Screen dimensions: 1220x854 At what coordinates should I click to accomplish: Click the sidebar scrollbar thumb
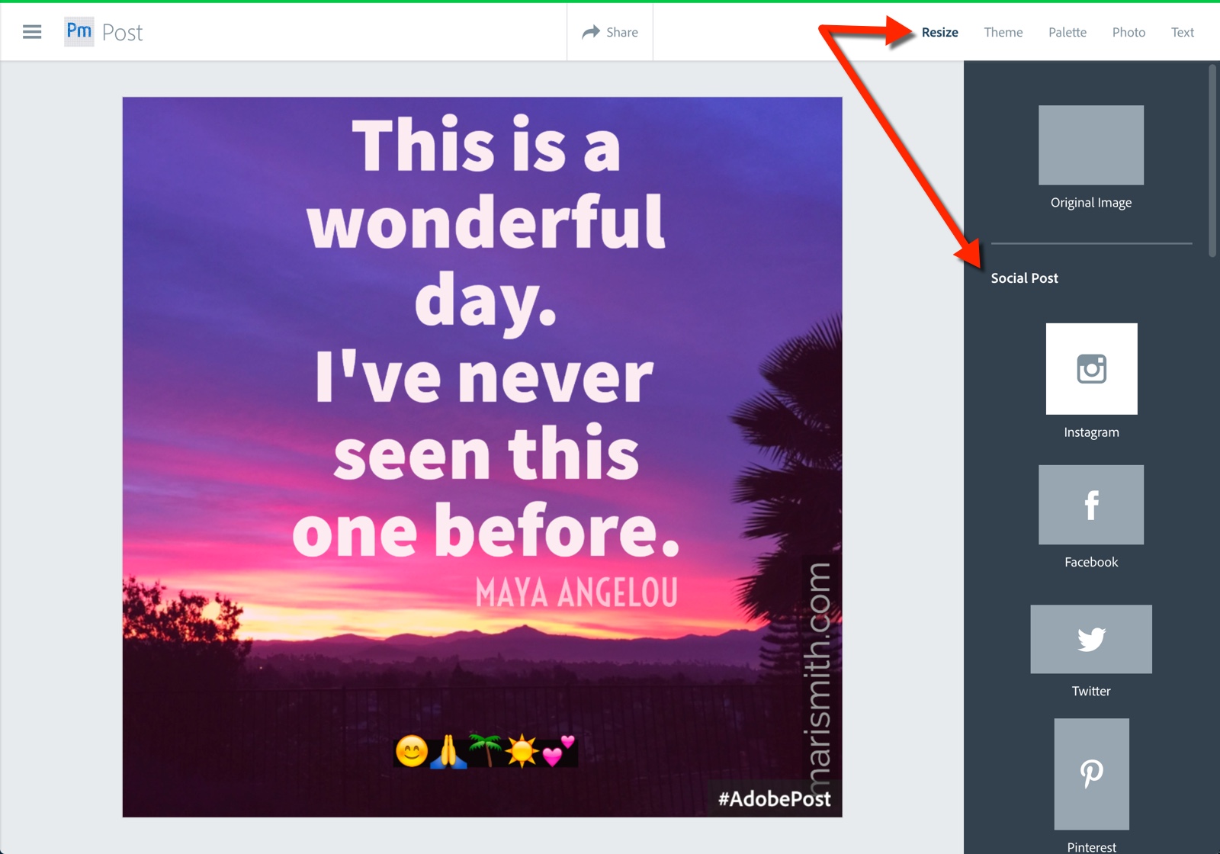tap(1212, 160)
